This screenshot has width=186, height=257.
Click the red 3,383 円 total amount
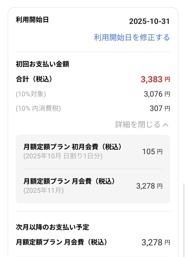(x=155, y=80)
